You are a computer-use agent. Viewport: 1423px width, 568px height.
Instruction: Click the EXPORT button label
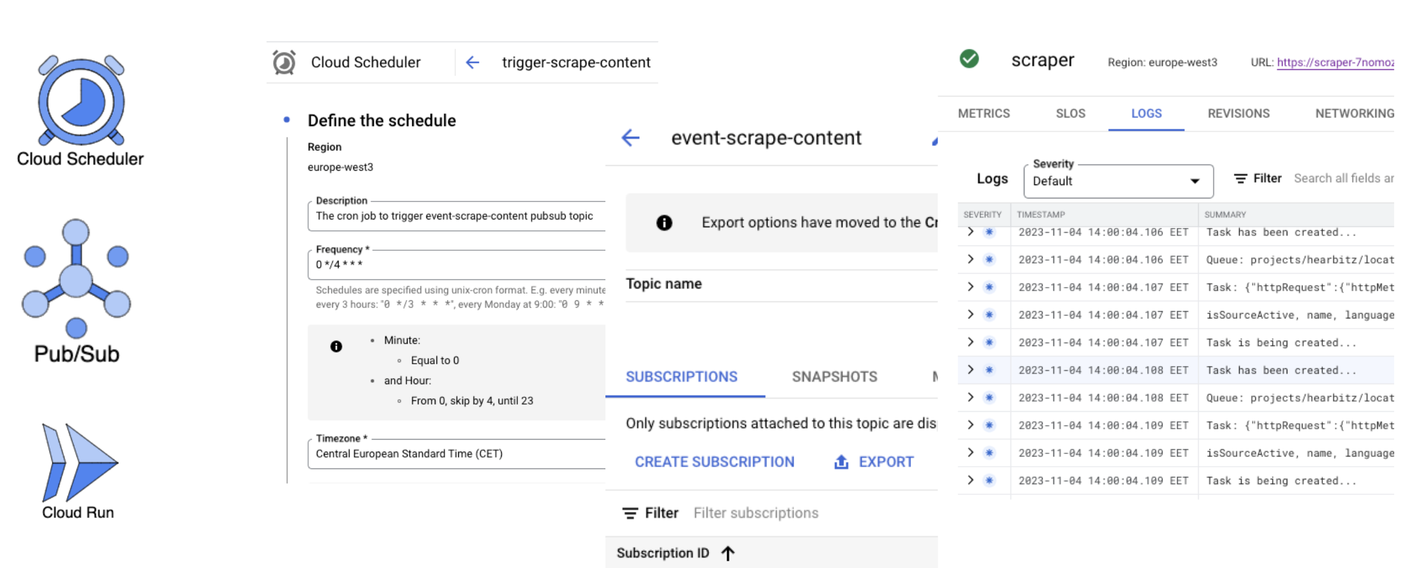pos(886,462)
